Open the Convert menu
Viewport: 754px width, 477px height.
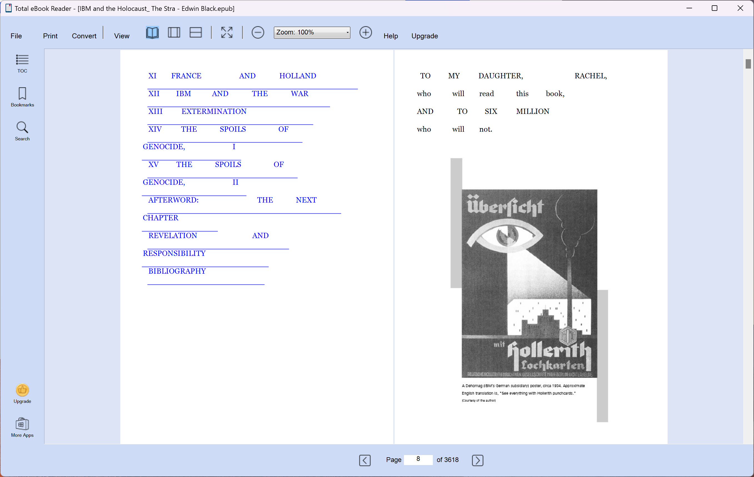[84, 36]
